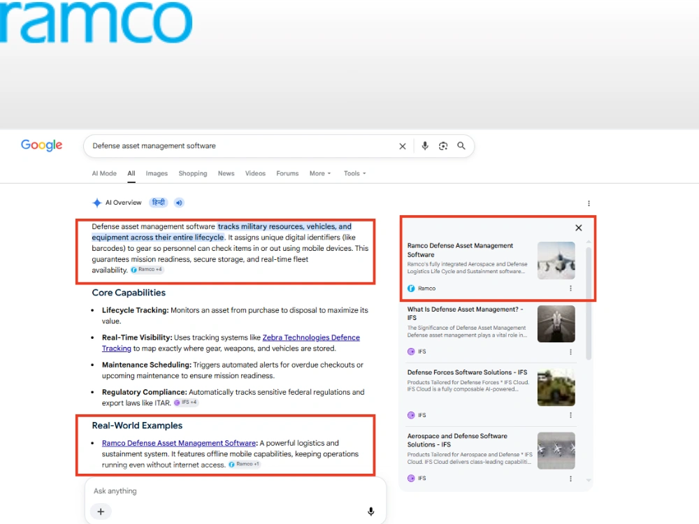Click the IFS +4 citation chip
This screenshot has width=699, height=524.
186,402
